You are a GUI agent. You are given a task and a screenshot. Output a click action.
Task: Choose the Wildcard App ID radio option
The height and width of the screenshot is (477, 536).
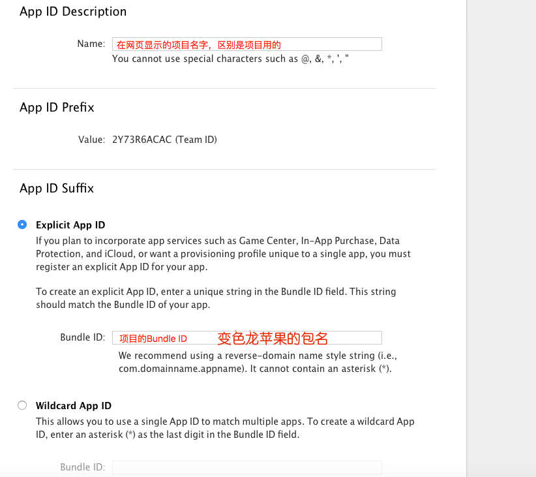click(22, 405)
